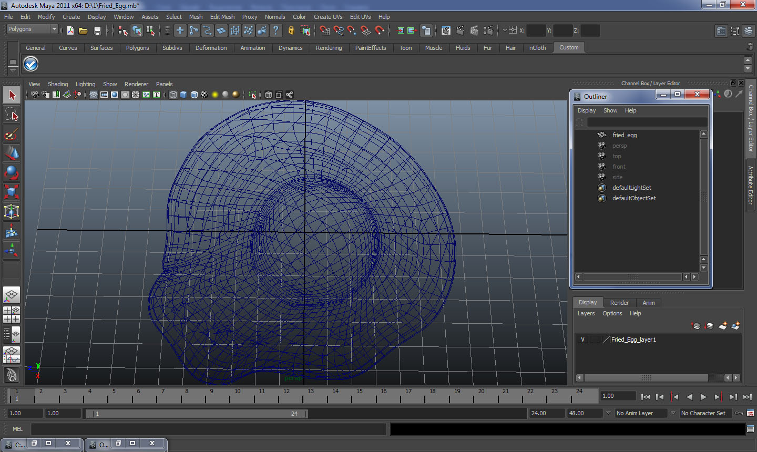Image resolution: width=757 pixels, height=452 pixels.
Task: Open the Display menu in Outliner
Action: (x=587, y=110)
